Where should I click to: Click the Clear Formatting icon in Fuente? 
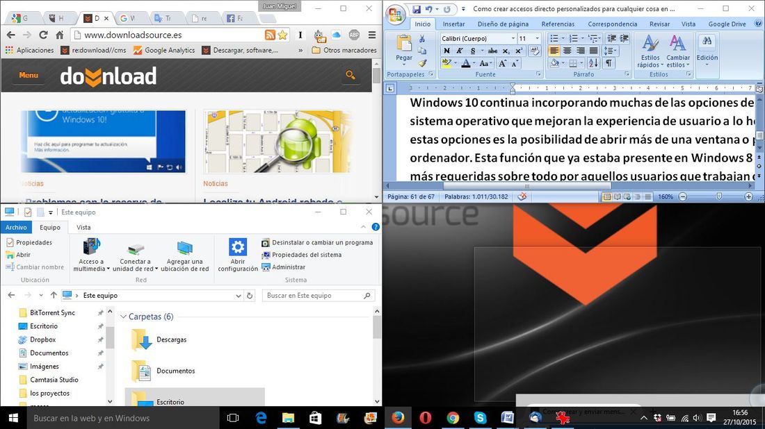click(x=534, y=51)
